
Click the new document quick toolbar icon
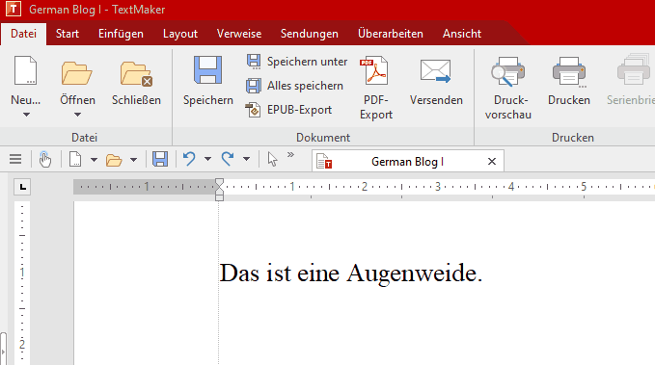coord(75,159)
